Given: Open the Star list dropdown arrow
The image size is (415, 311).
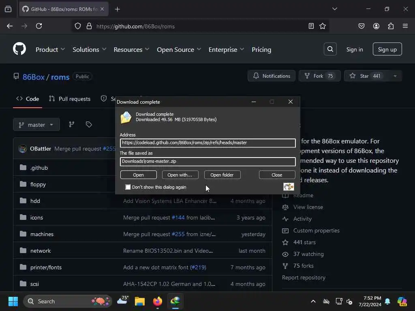Looking at the screenshot, I should click(x=395, y=76).
